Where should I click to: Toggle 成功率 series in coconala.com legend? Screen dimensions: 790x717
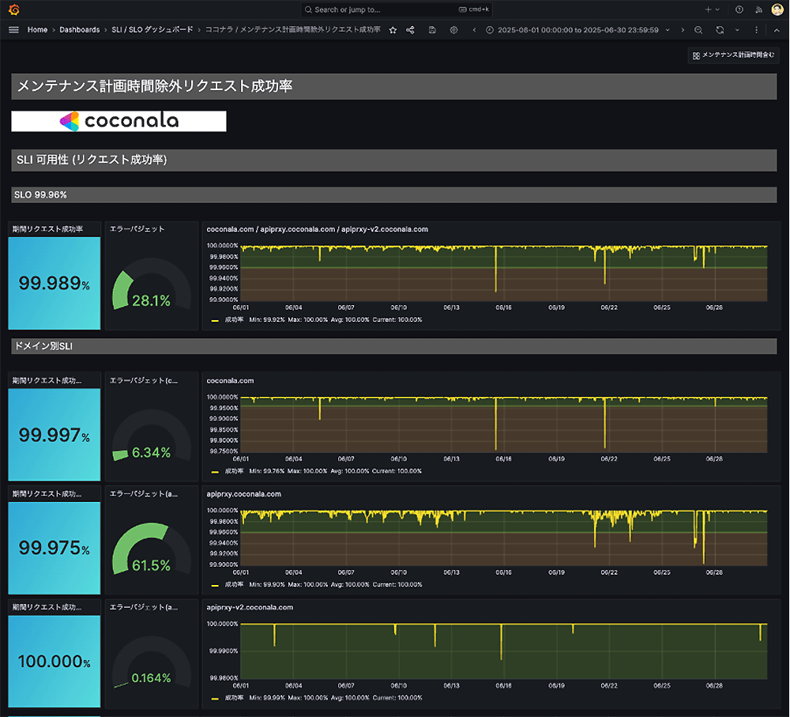(x=235, y=471)
